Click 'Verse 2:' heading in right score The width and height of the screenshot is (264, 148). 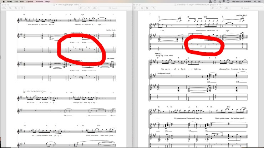pos(158,53)
